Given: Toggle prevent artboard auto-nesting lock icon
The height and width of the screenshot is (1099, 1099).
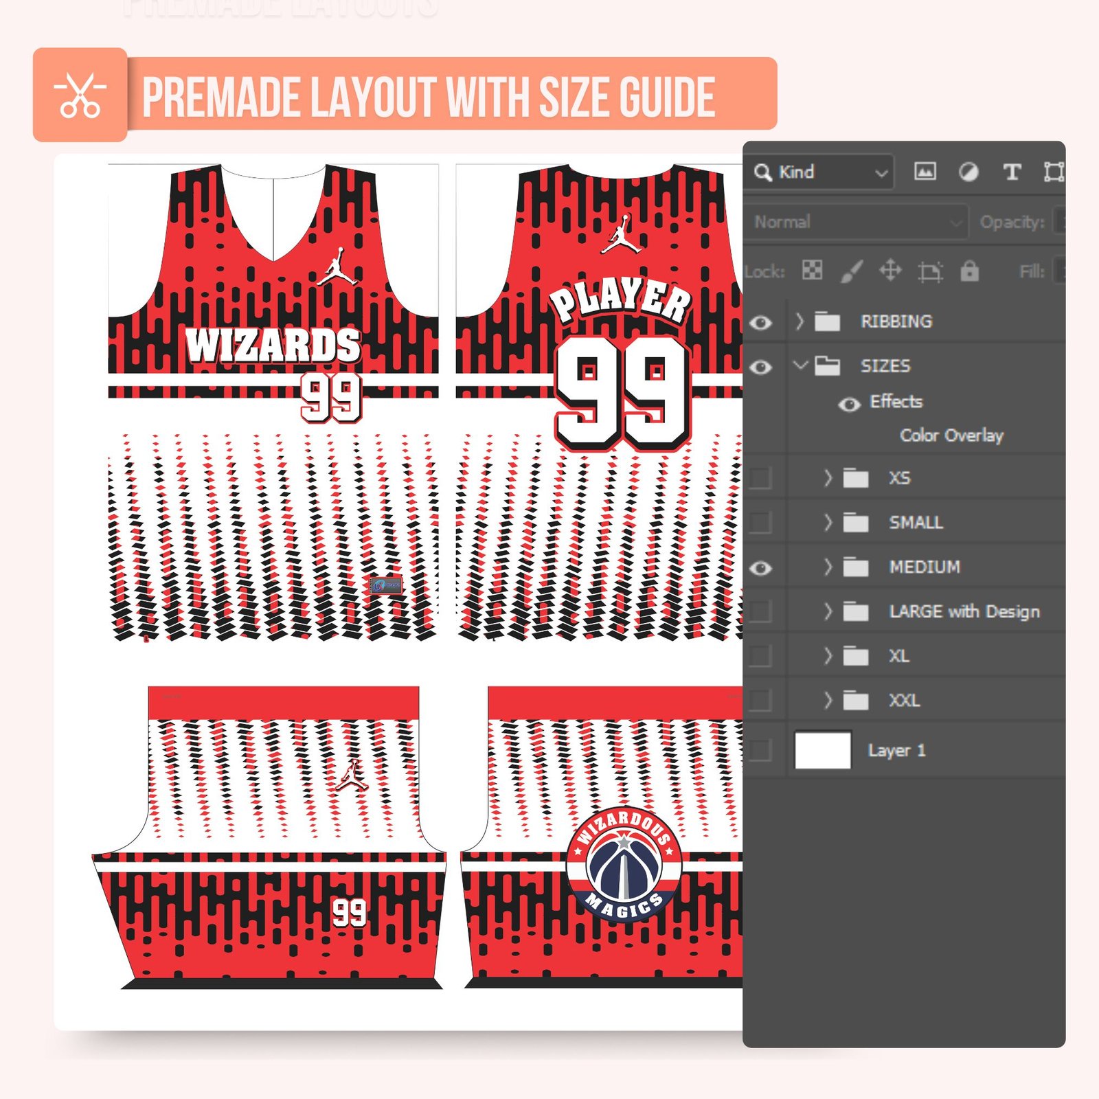Looking at the screenshot, I should pyautogui.click(x=930, y=272).
